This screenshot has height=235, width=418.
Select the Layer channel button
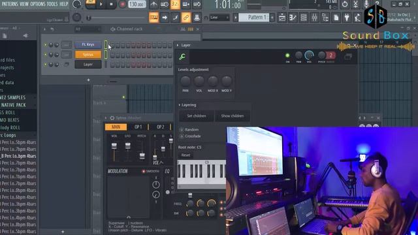(88, 65)
